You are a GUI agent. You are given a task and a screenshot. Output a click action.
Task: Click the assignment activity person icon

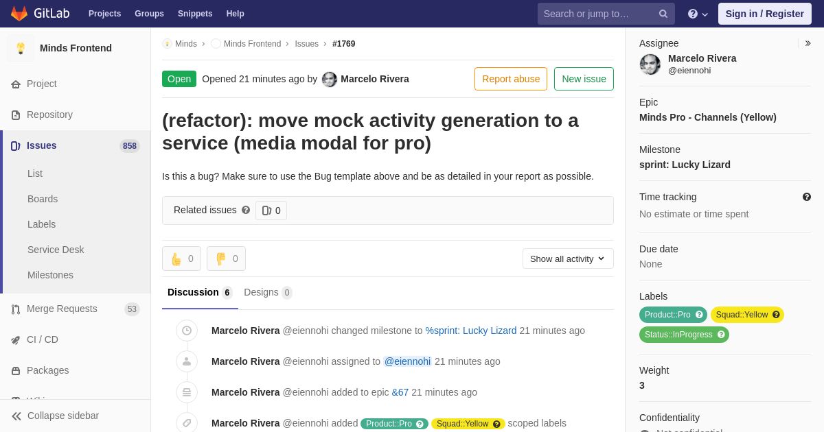coord(187,361)
